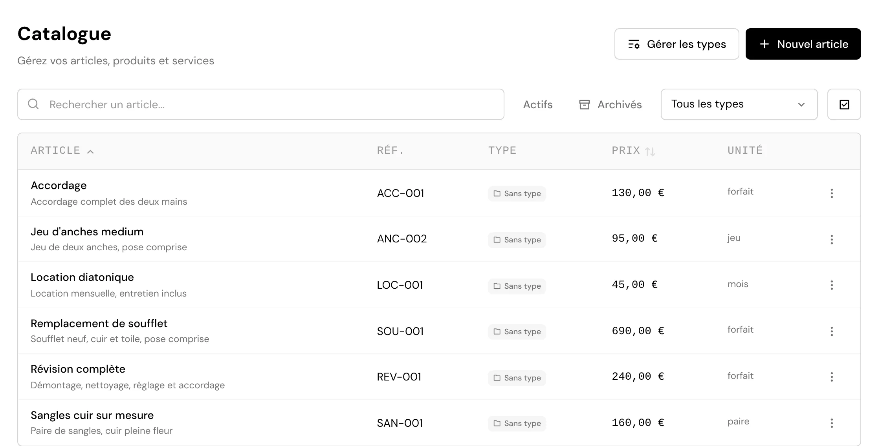Toggle multi-selection mode checkbox button
Screen dimensions: 880x446
click(844, 104)
